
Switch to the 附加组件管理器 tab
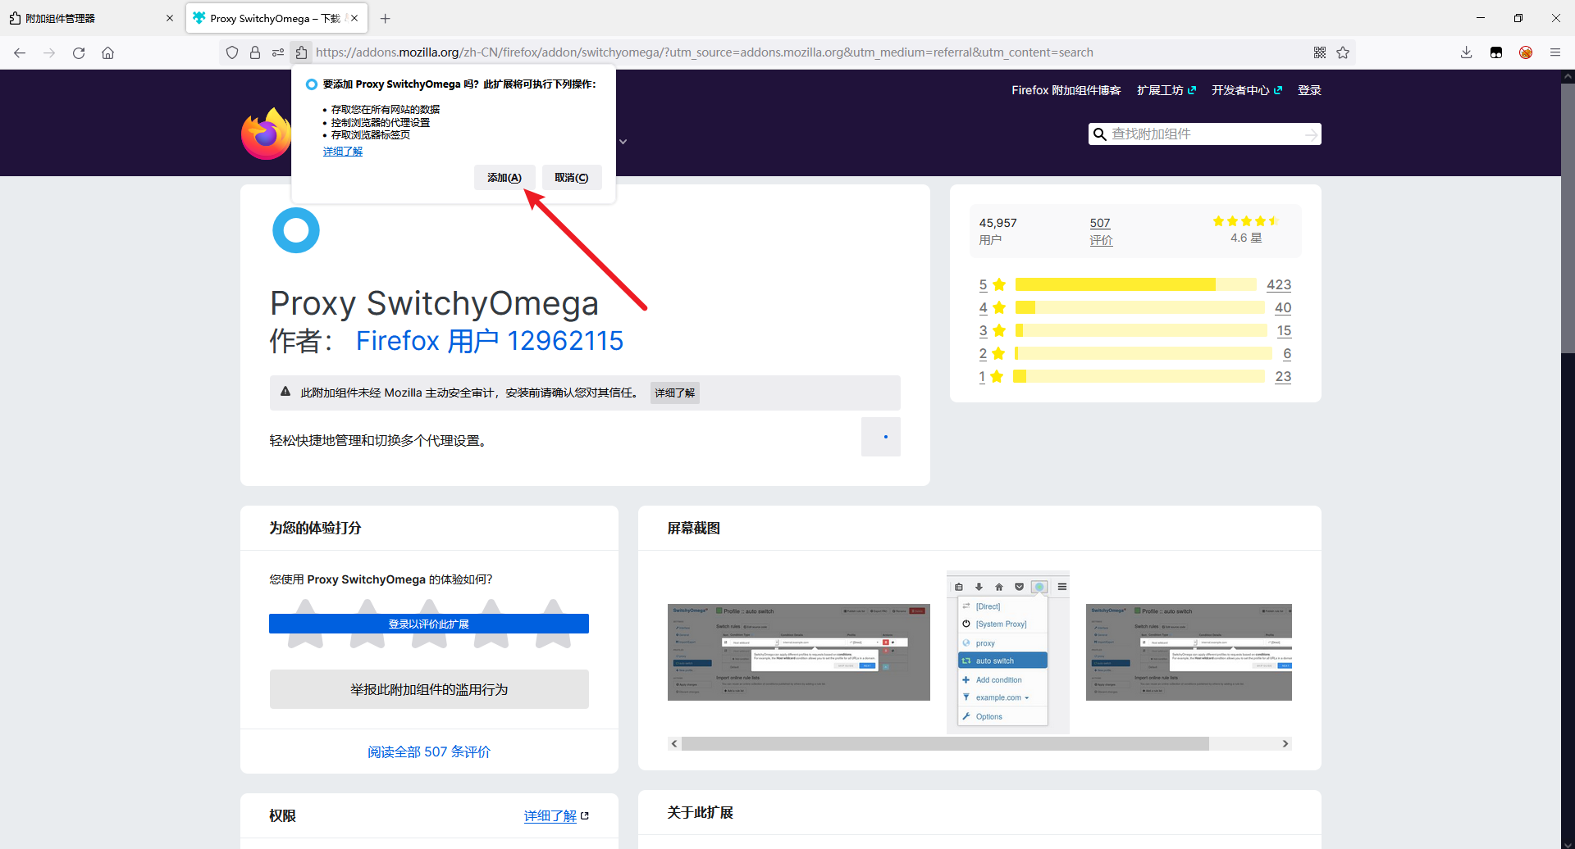pyautogui.click(x=90, y=18)
